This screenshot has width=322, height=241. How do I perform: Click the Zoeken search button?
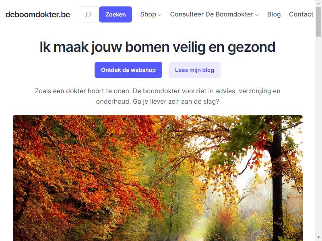tap(116, 14)
